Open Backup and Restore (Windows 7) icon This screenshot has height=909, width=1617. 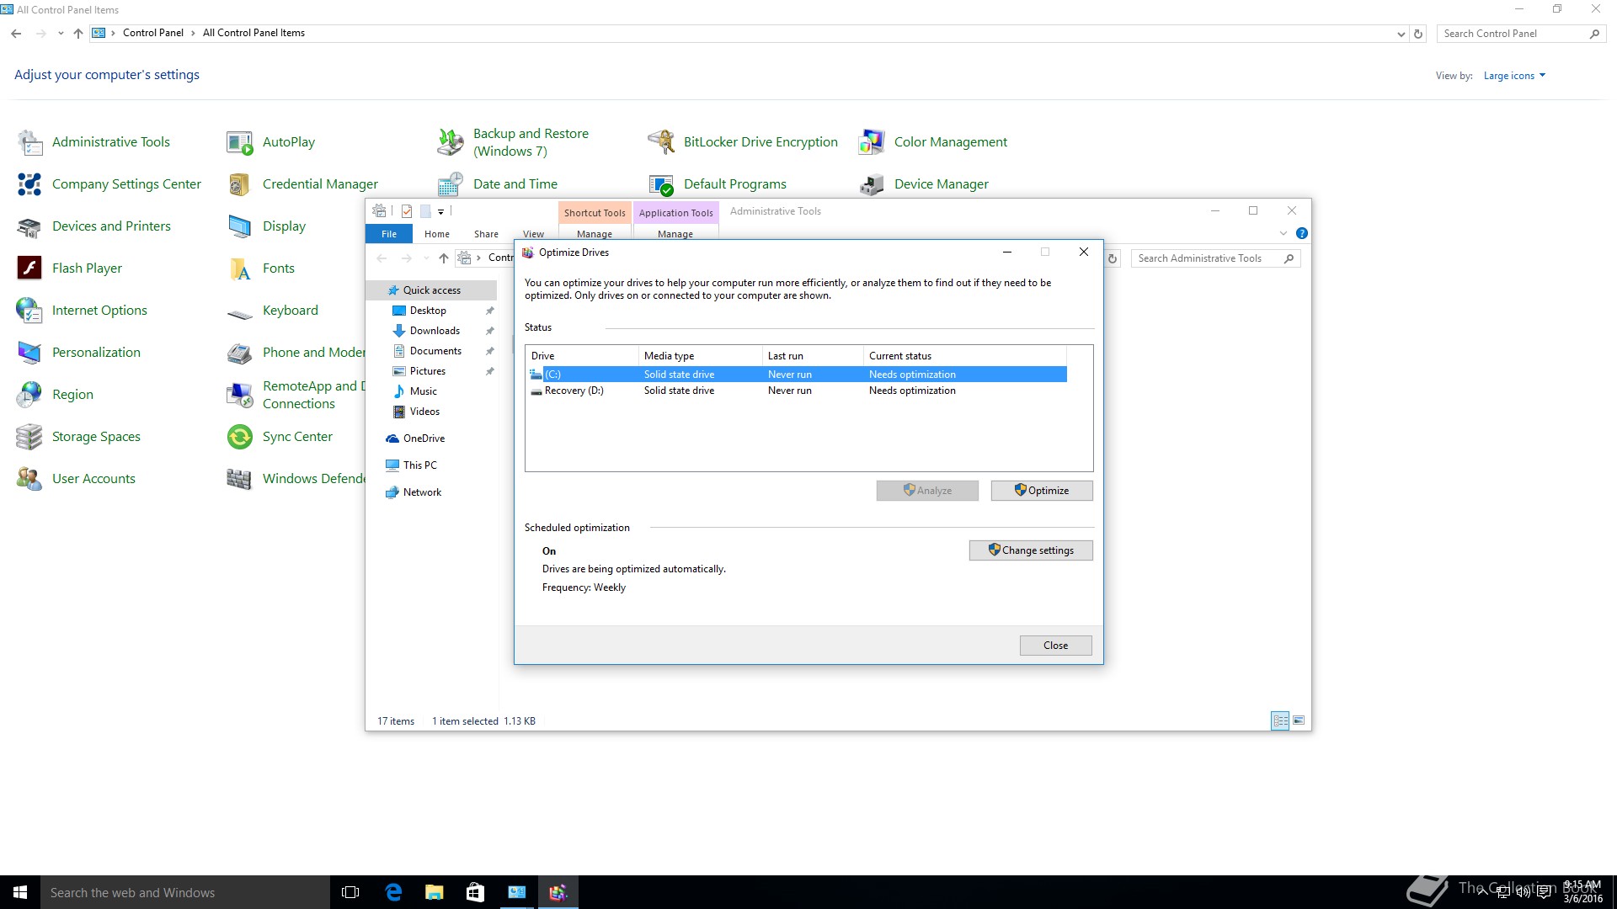coord(451,142)
